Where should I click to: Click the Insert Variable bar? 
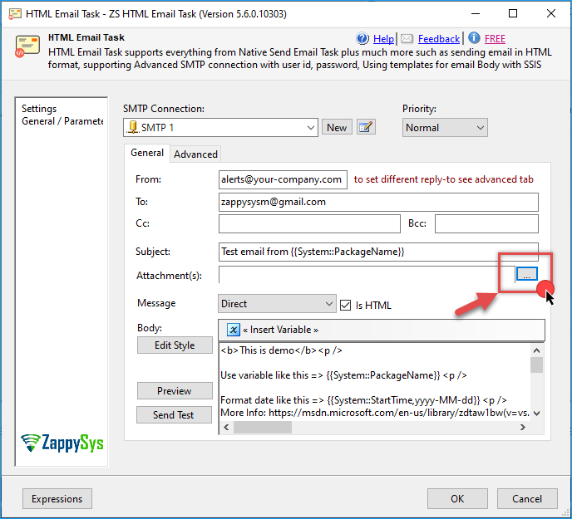click(x=382, y=330)
